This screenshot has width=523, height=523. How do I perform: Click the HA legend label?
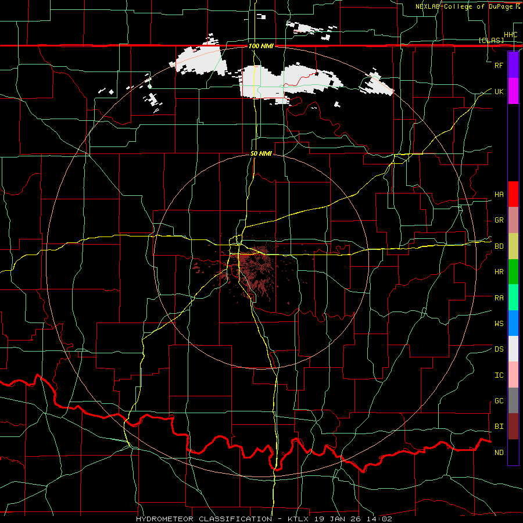(499, 195)
